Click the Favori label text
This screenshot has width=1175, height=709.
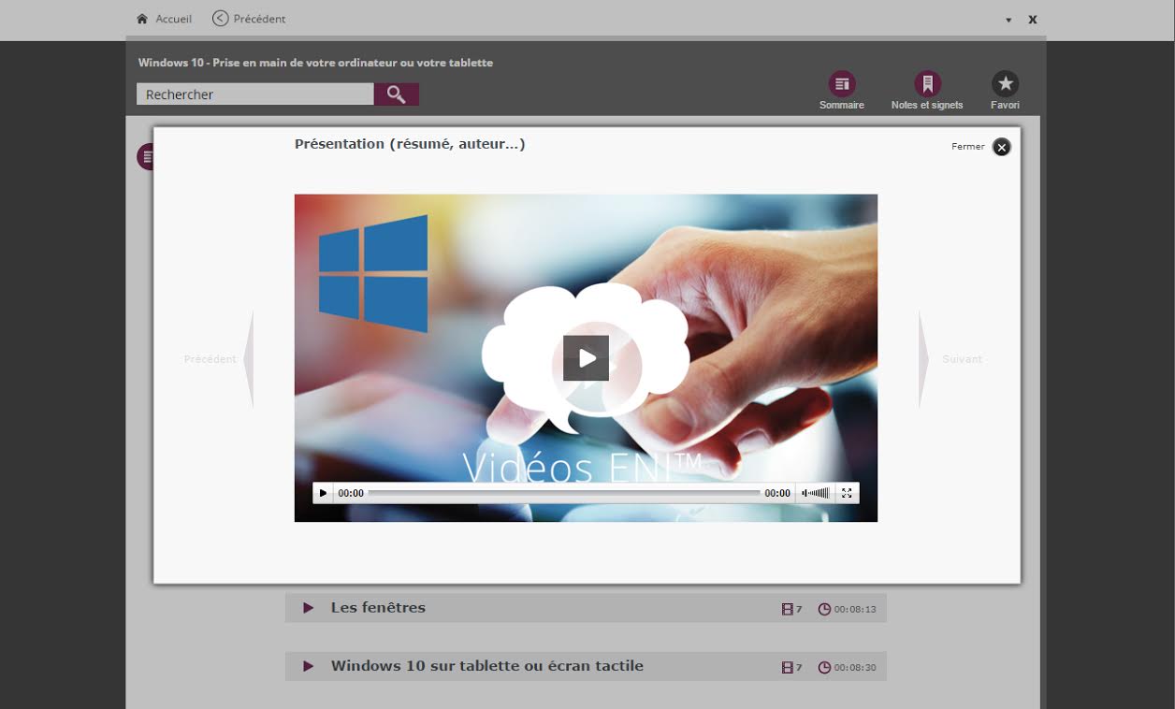[x=1006, y=106]
